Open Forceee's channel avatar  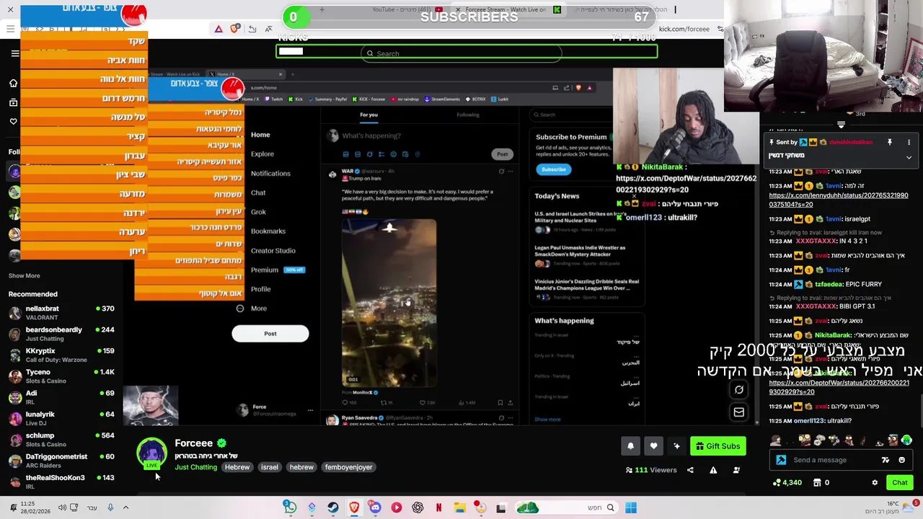pos(151,453)
